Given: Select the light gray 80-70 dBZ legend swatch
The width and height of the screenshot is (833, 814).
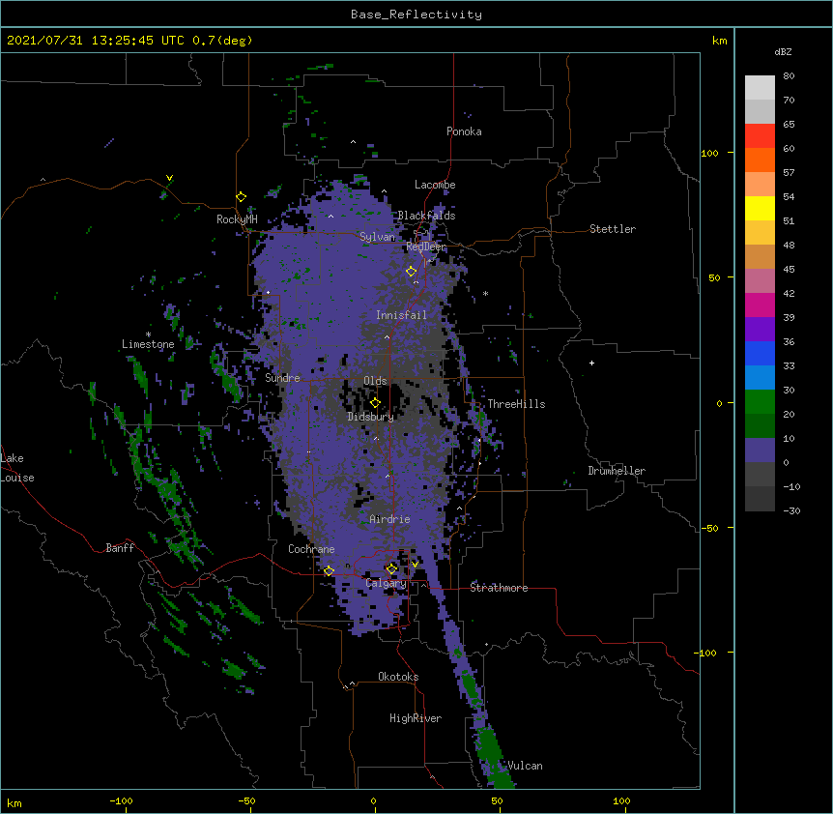Looking at the screenshot, I should pos(760,88).
